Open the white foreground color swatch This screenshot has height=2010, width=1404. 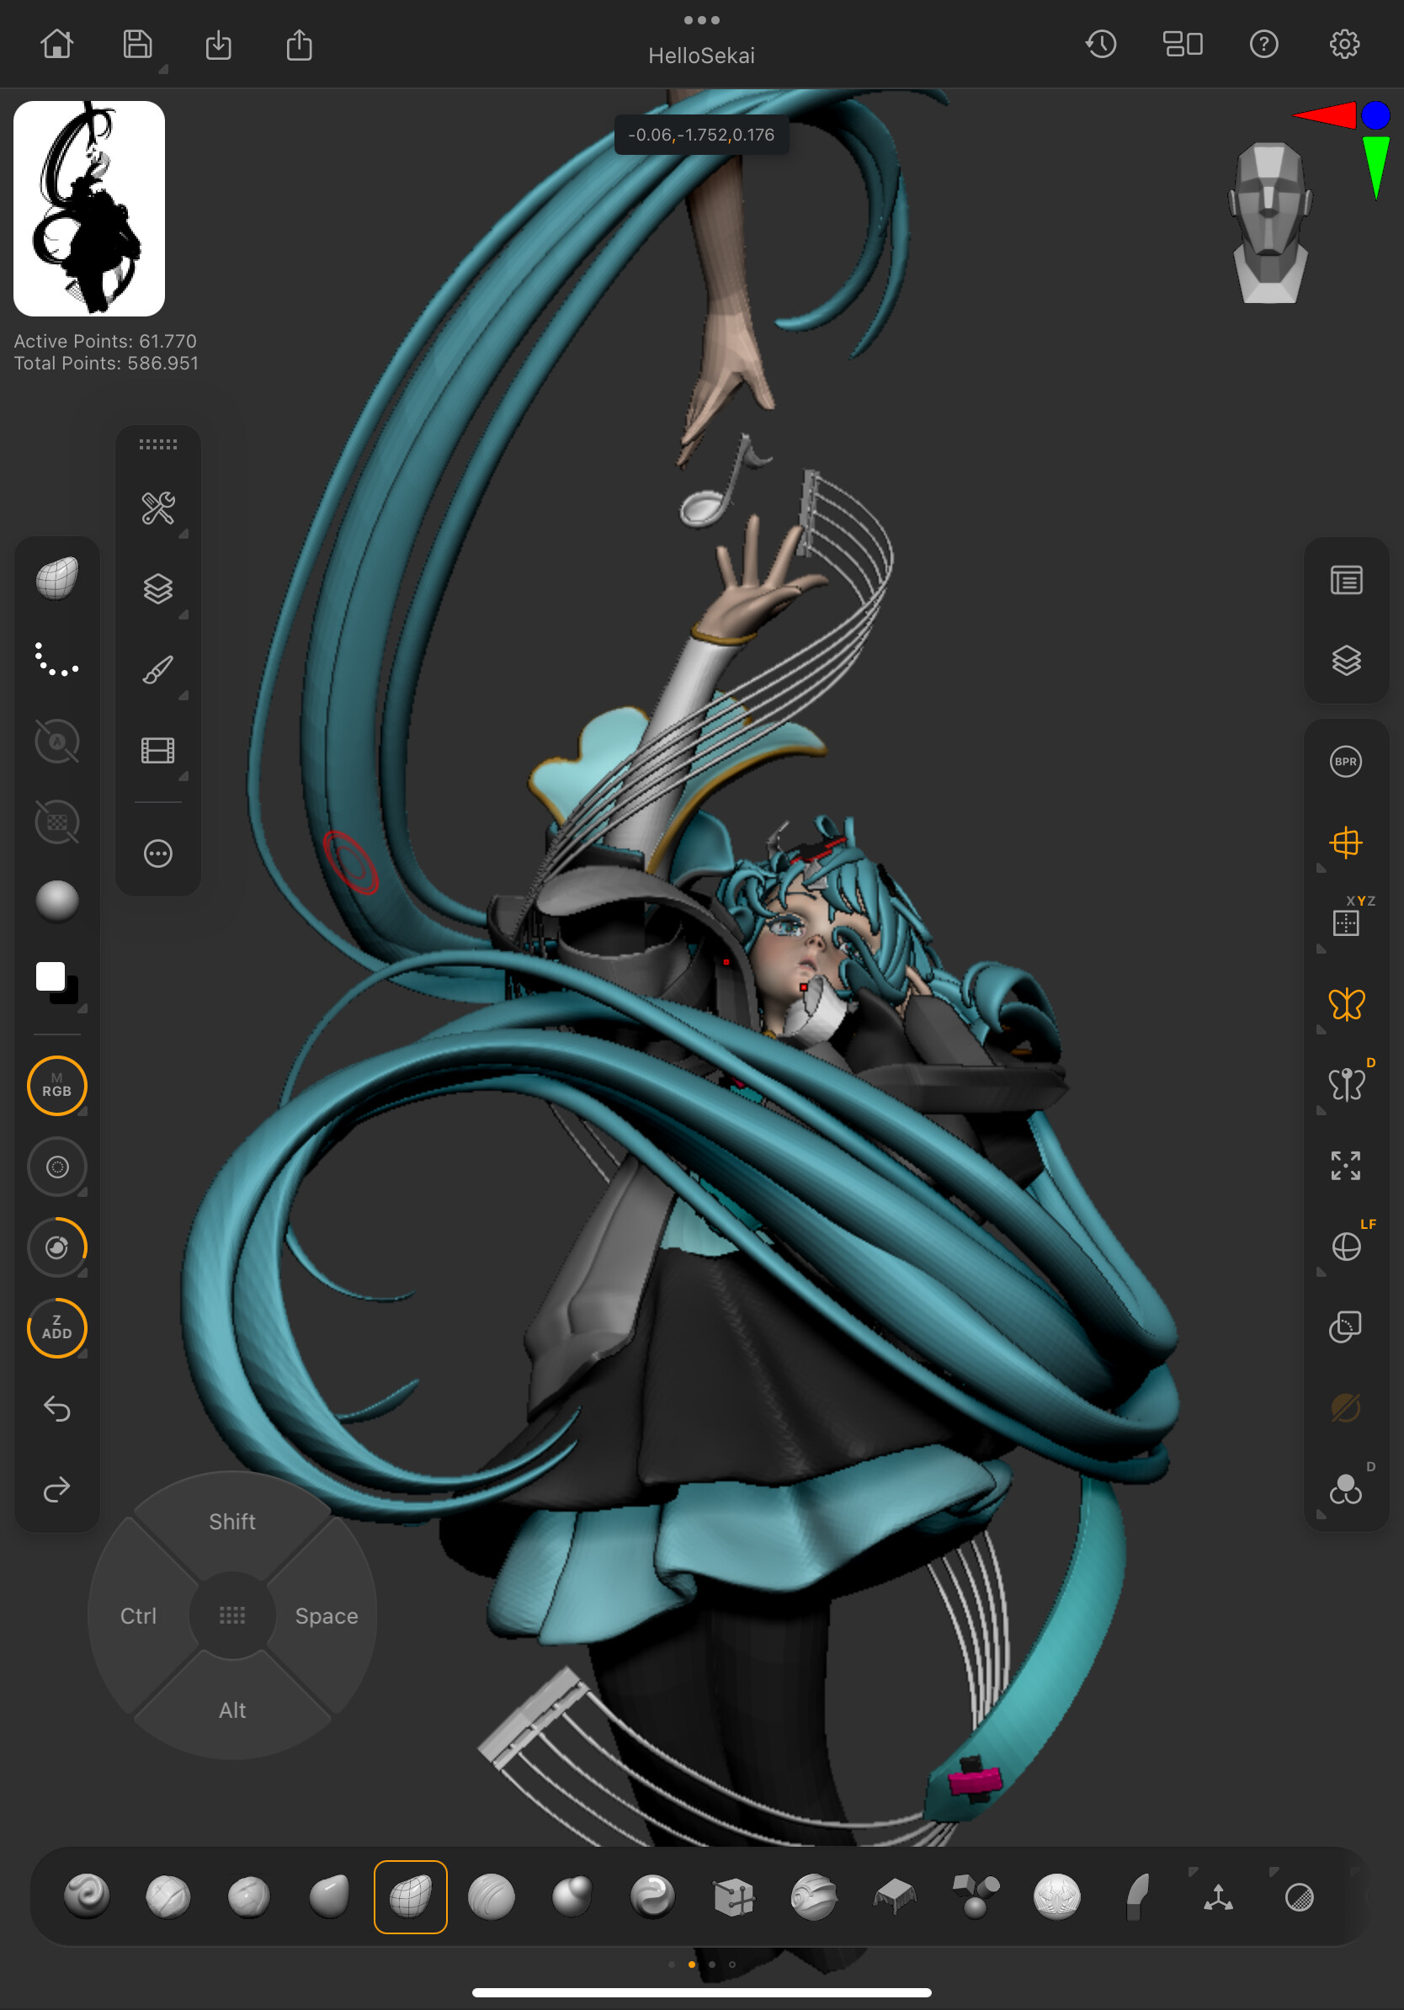[51, 976]
